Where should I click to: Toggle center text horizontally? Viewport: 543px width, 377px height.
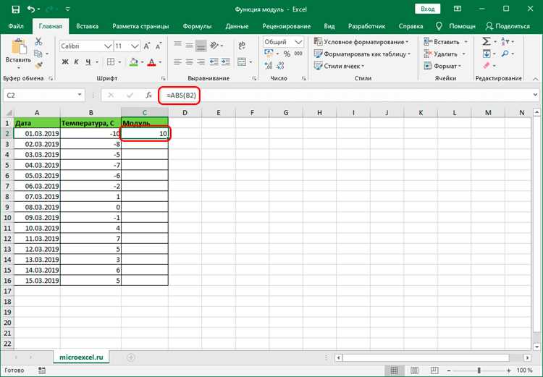point(190,62)
